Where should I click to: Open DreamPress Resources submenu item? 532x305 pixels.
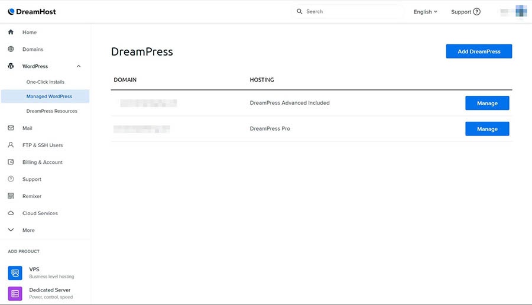tap(51, 111)
